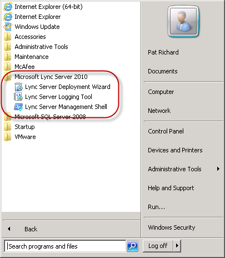225x258 pixels.
Task: Click the Internet Explorer (64-bit) icon
Action: tap(8, 7)
